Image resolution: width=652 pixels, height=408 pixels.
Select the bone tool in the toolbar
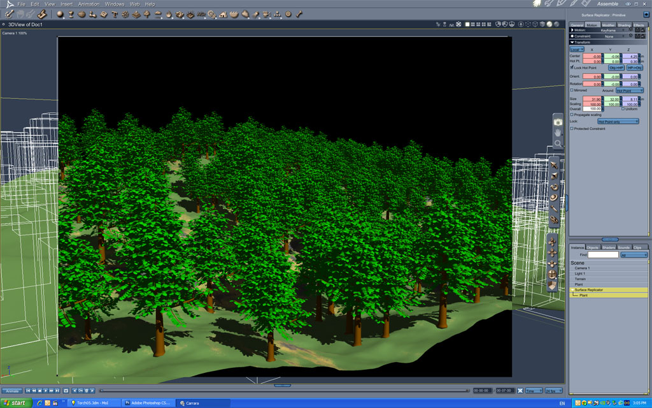coord(299,14)
